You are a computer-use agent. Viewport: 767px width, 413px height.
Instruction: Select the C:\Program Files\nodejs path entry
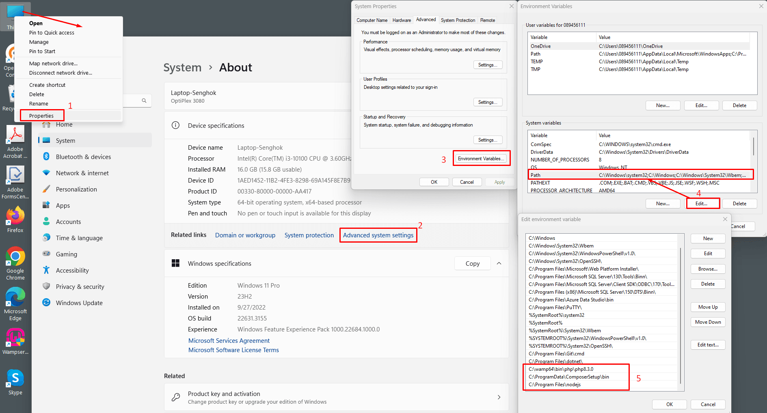[x=555, y=385]
